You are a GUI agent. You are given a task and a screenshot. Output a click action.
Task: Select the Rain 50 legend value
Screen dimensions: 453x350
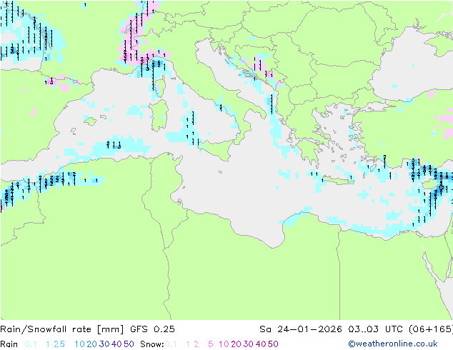click(x=129, y=344)
